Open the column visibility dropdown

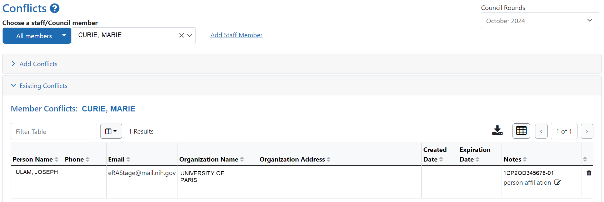coord(111,131)
